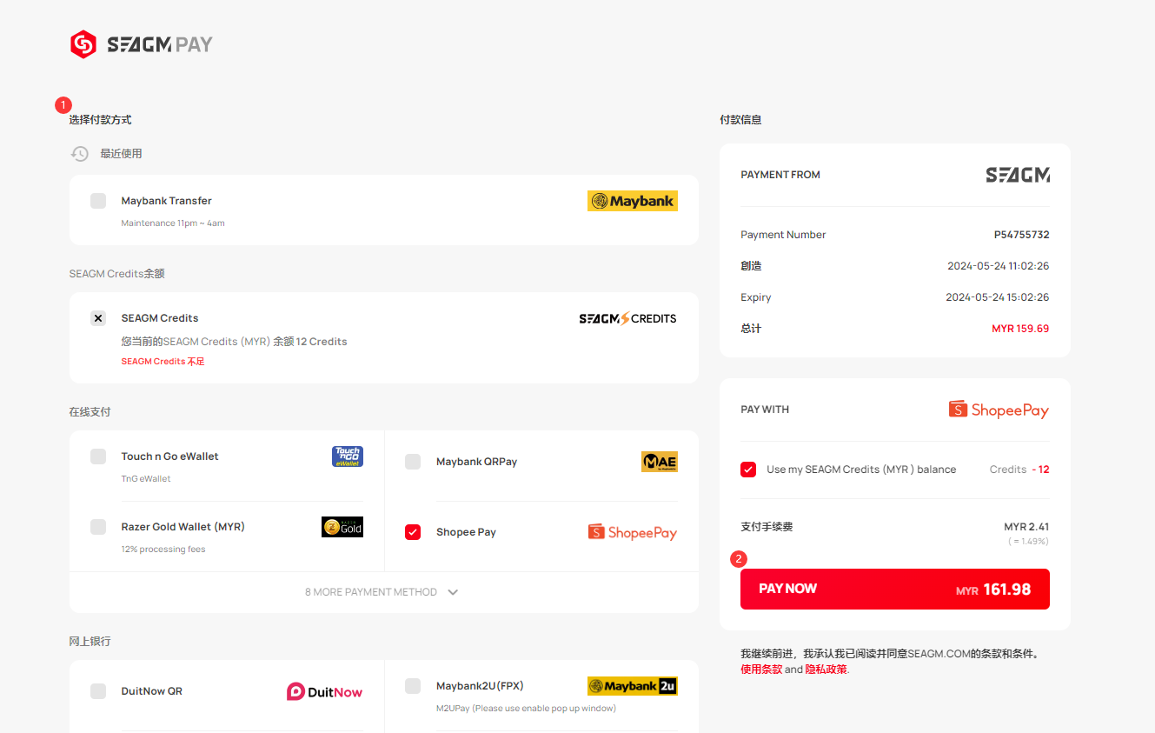1155x733 pixels.
Task: Click the Razer Gold Wallet (MYR) label
Action: [183, 527]
